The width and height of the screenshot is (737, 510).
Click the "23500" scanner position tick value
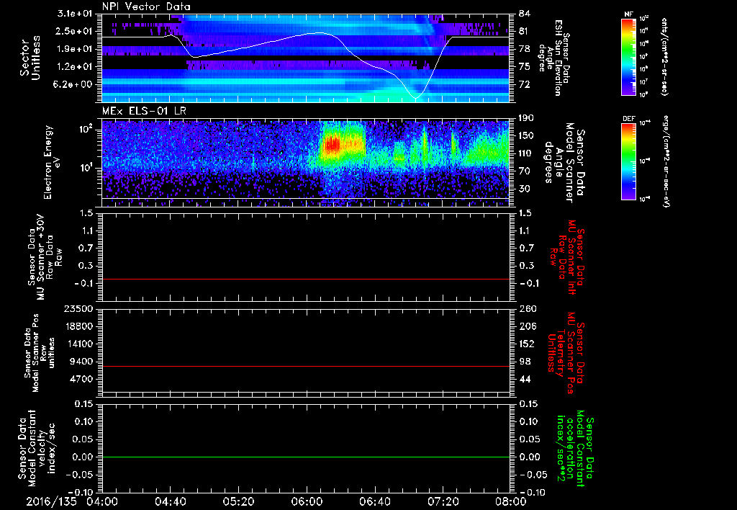coord(79,309)
